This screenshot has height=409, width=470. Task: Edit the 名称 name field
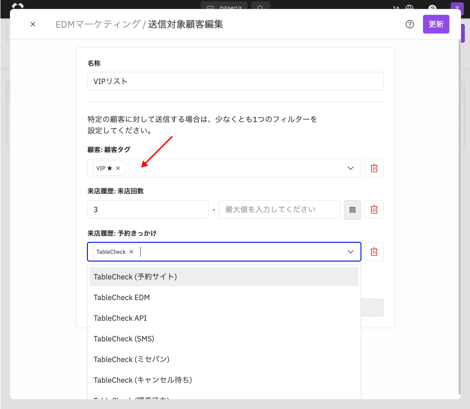[235, 81]
